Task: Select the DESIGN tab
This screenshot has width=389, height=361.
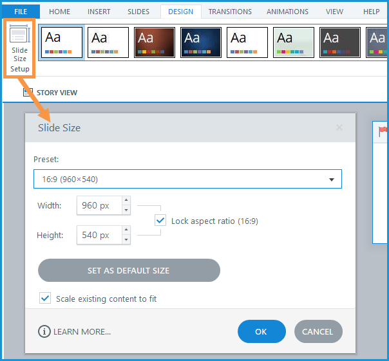Action: pyautogui.click(x=180, y=12)
